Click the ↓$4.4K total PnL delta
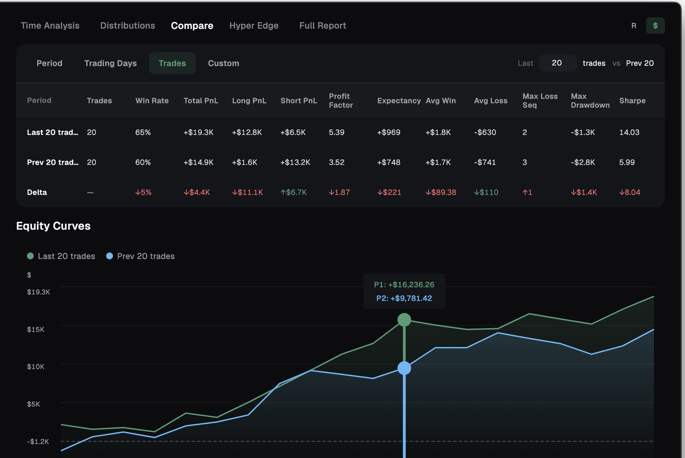Viewport: 685px width, 458px height. pos(197,192)
